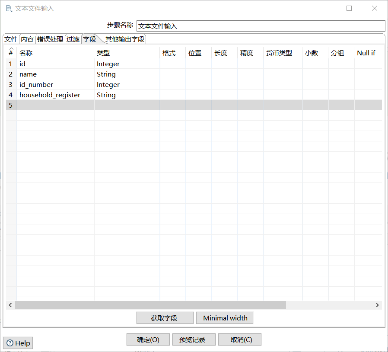The image size is (388, 352).
Task: Click the String type cell for name
Action: coord(127,74)
